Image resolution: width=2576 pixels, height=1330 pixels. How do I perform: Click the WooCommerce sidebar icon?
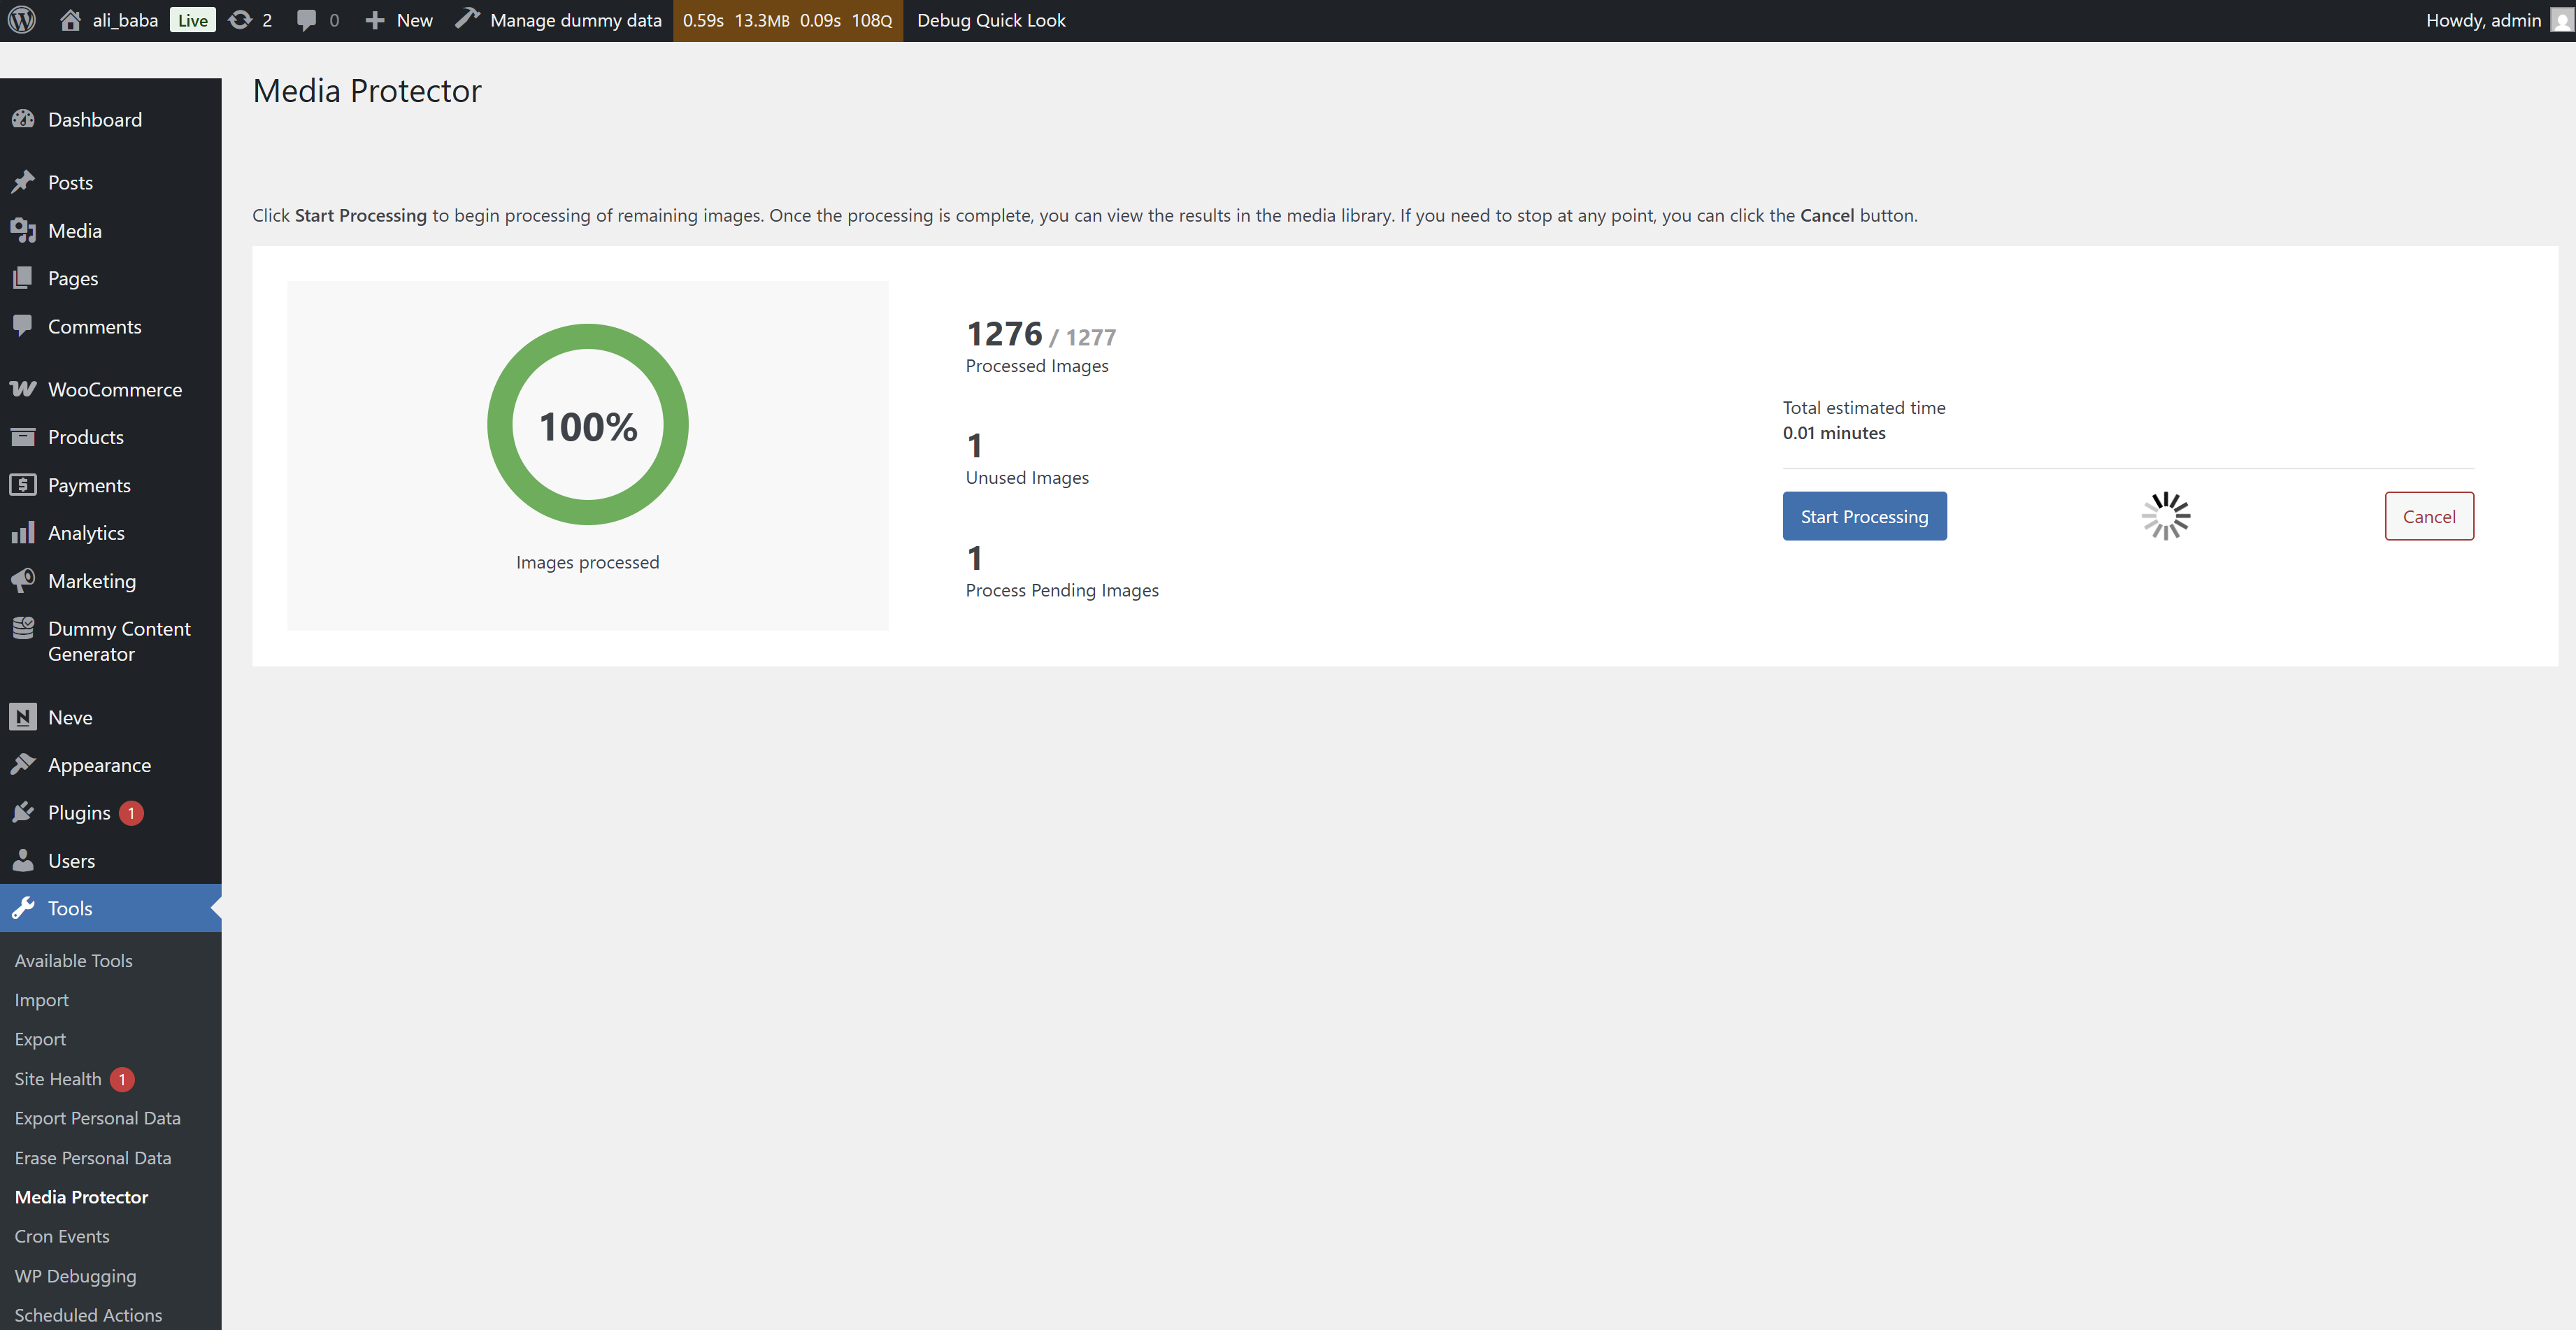coord(23,389)
